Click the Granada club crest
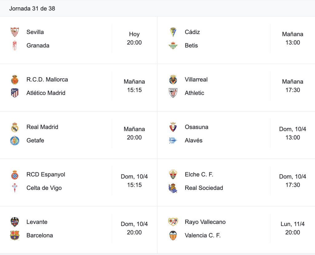This screenshot has width=315, height=255. 15,45
